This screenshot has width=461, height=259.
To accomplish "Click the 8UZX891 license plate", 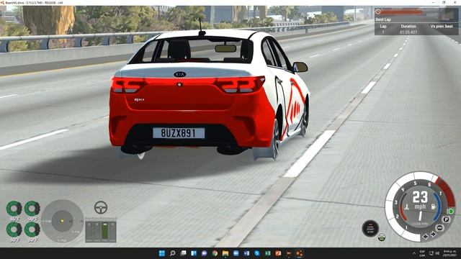I will click(x=179, y=133).
